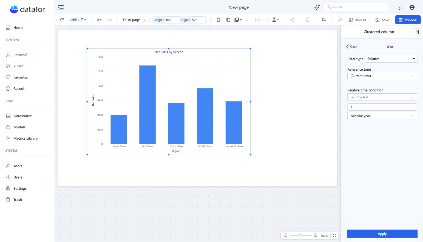Click the refresh icon in the toolbar
This screenshot has width=423, height=242.
point(62,20)
